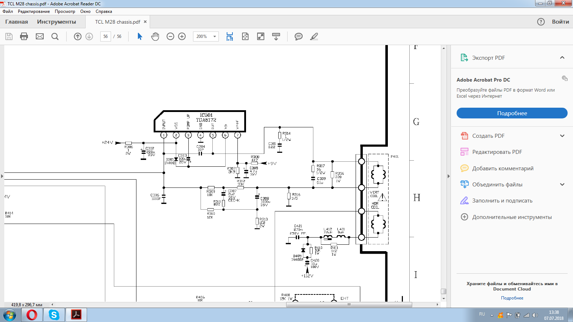Click the Zoom out minus icon
Image resolution: width=573 pixels, height=322 pixels.
point(170,36)
